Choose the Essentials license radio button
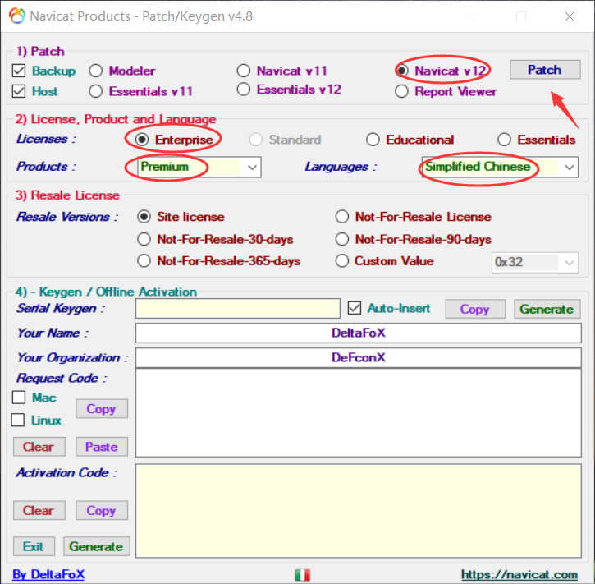The height and width of the screenshot is (584, 595). point(504,140)
